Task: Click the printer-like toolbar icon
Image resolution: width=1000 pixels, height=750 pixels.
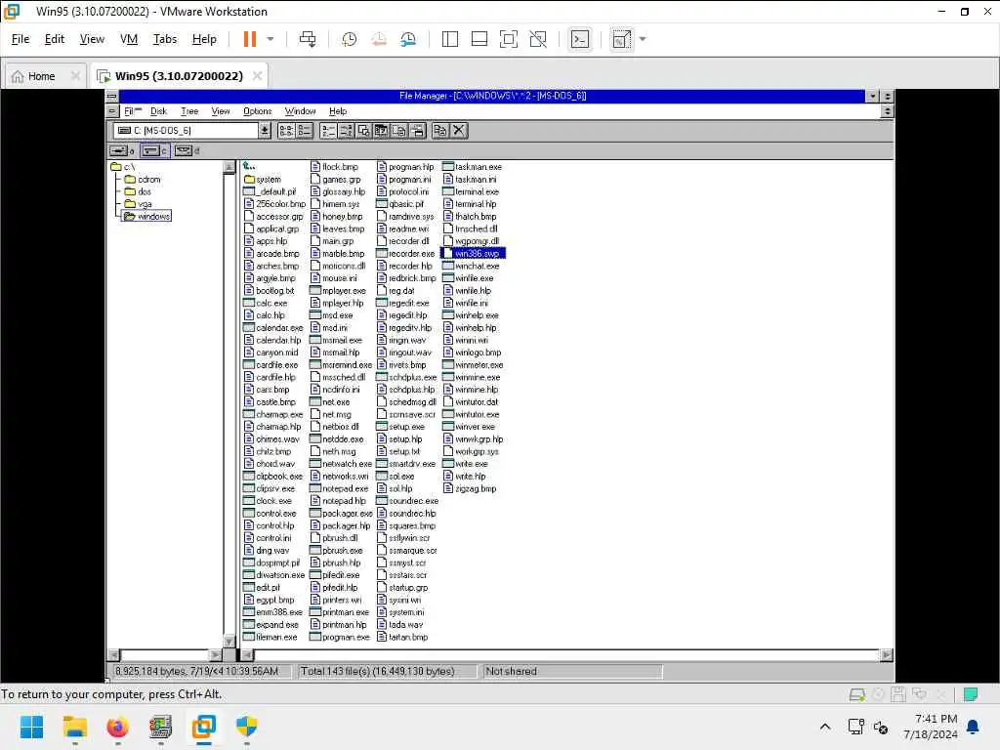Action: pos(417,131)
